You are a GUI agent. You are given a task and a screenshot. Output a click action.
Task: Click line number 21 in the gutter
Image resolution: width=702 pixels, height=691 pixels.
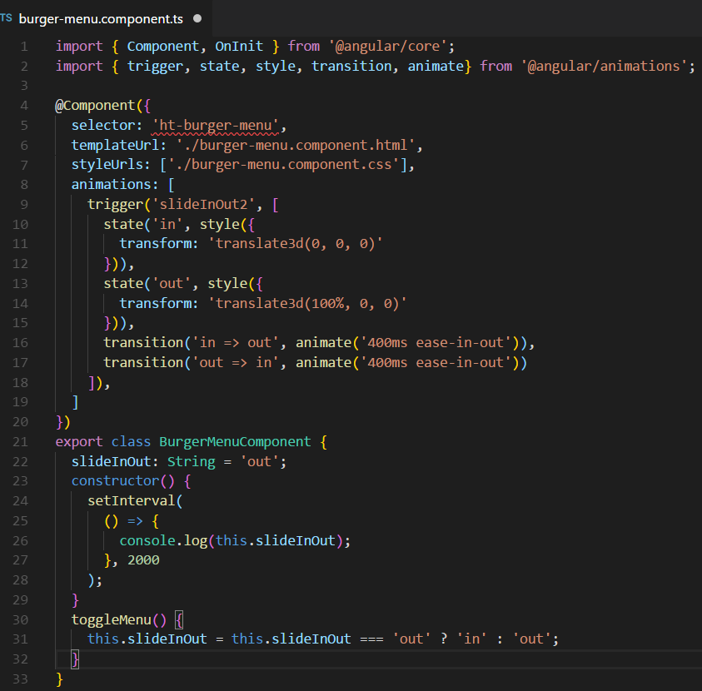click(x=21, y=442)
